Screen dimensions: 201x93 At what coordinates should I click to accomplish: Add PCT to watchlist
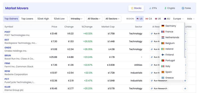tap(185, 81)
